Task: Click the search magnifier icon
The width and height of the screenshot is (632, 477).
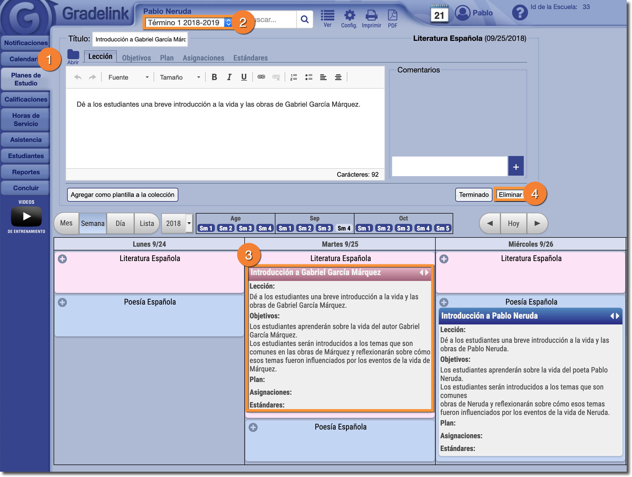Action: click(305, 19)
